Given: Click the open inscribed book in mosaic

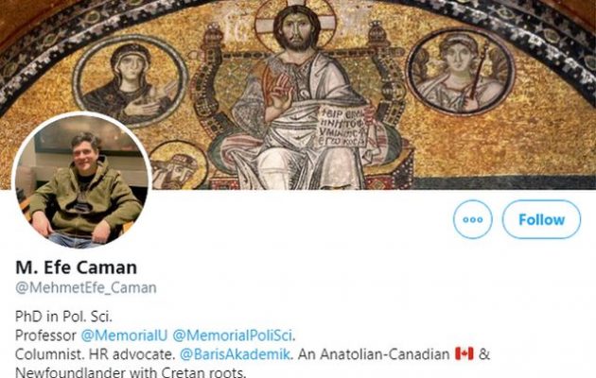Looking at the screenshot, I should pos(343,126).
